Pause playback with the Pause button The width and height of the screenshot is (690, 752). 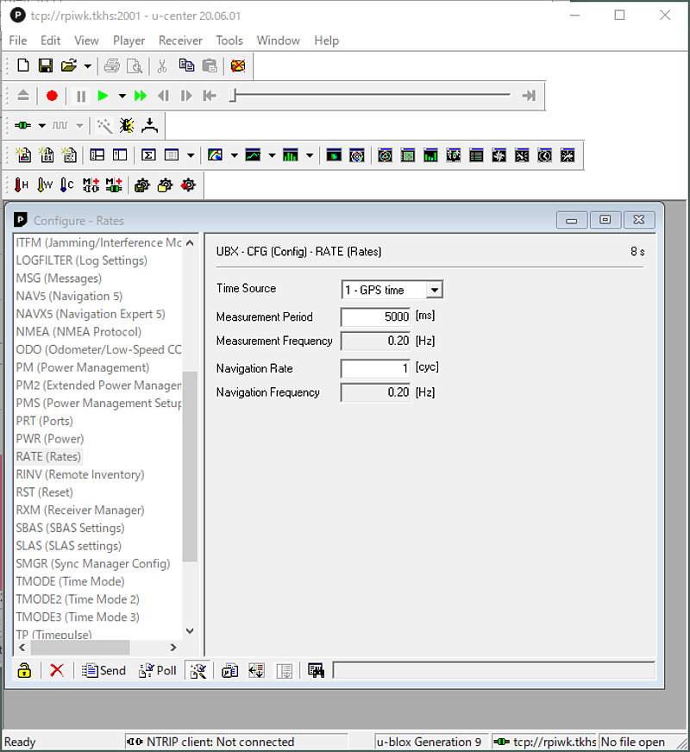pos(81,96)
